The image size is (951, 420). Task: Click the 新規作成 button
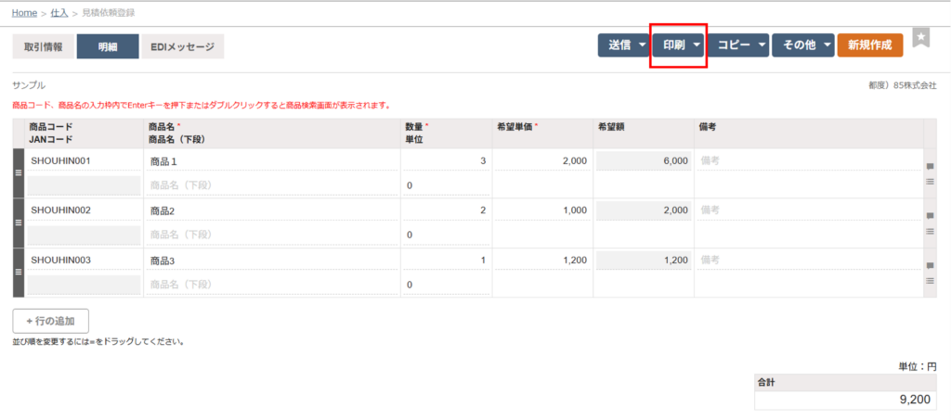pyautogui.click(x=869, y=45)
